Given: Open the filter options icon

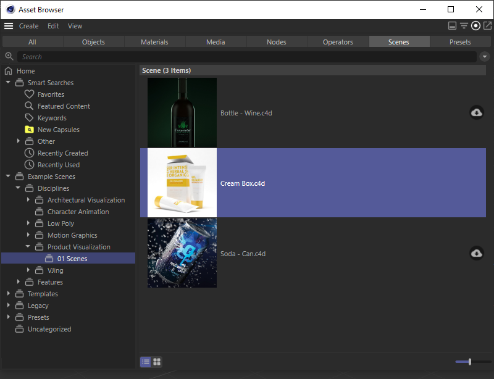Looking at the screenshot, I should click(x=464, y=25).
